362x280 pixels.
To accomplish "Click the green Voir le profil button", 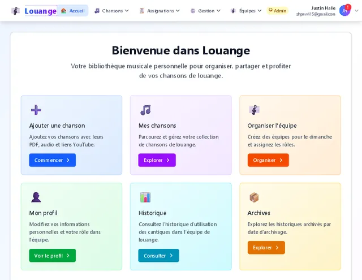I will point(52,256).
